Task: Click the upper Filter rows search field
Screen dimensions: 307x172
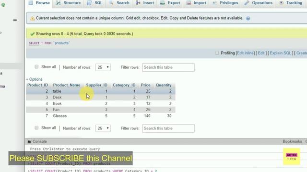Action: pyautogui.click(x=168, y=67)
